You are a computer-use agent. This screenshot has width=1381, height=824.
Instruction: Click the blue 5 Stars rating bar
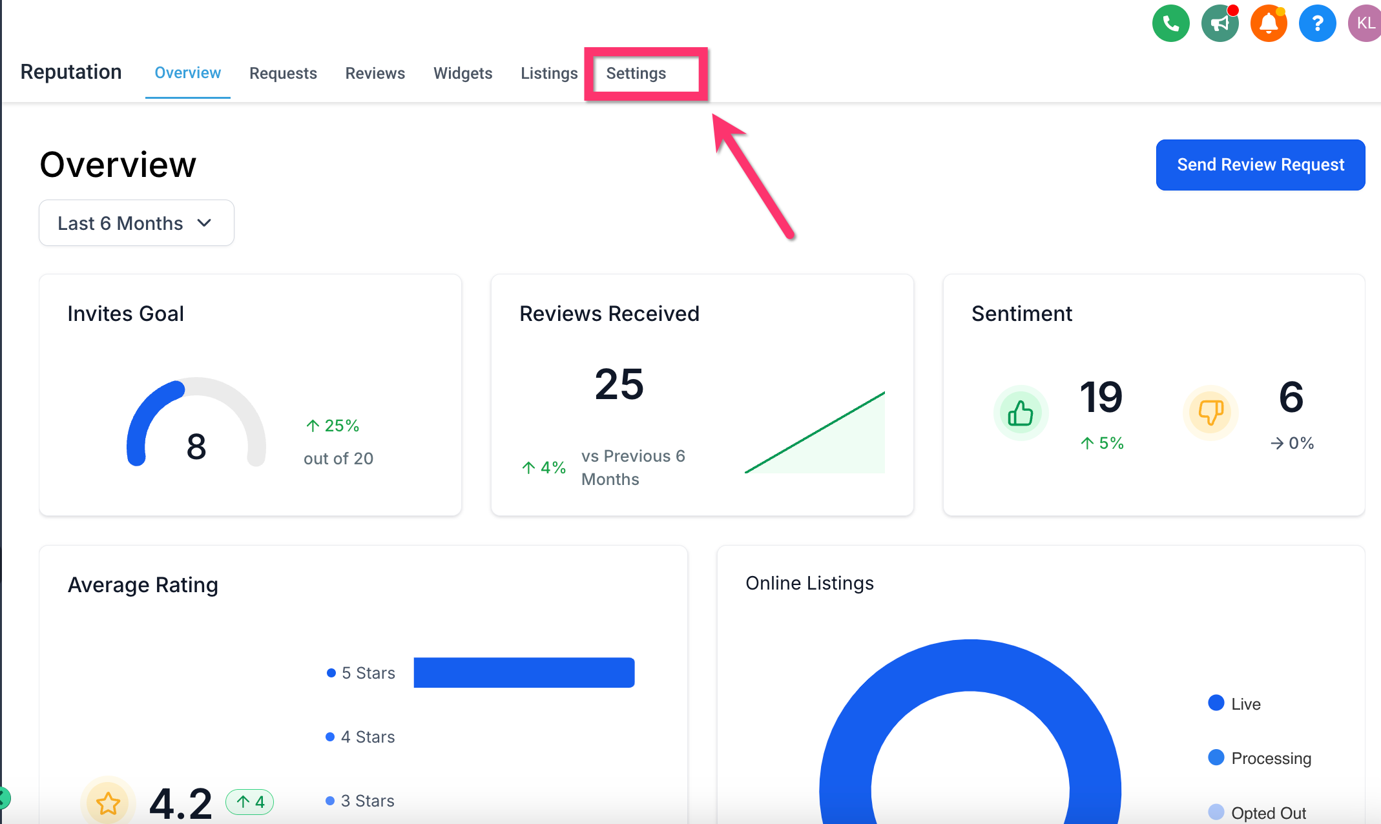pos(524,673)
